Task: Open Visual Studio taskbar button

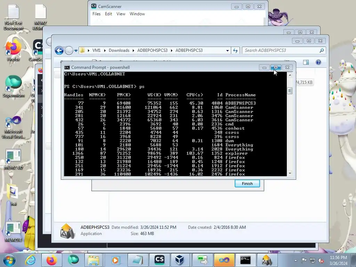Action: (x=224, y=260)
